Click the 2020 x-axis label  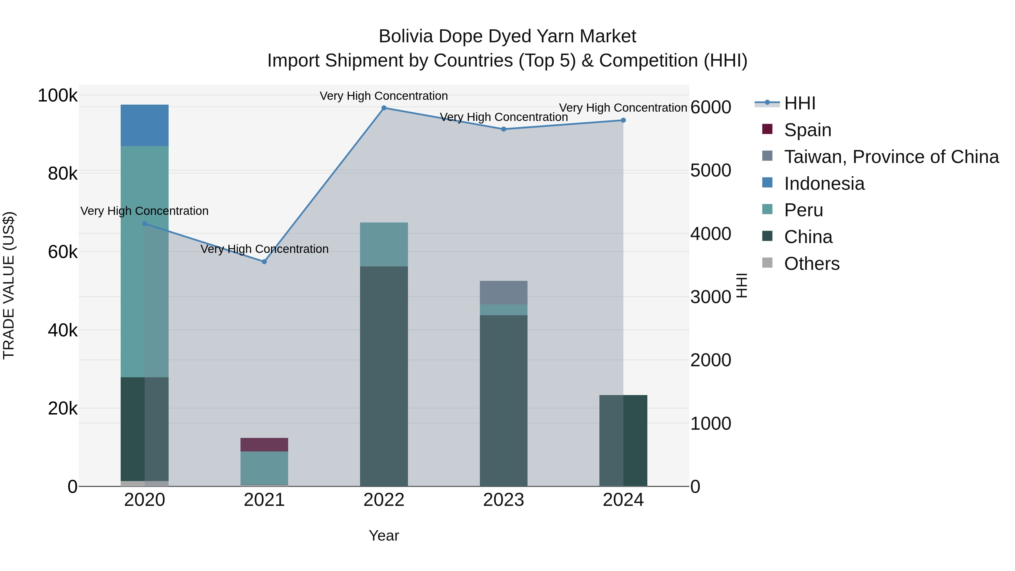point(145,500)
